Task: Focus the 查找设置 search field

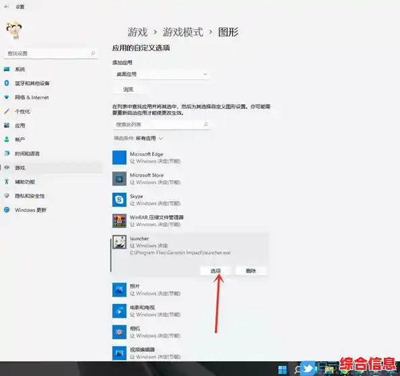Action: [x=51, y=53]
